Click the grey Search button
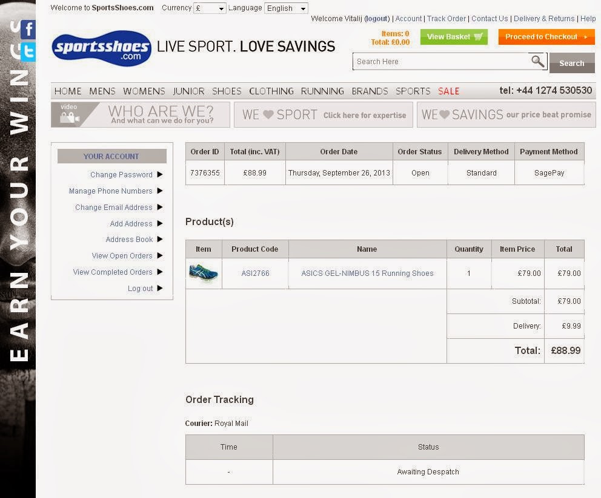This screenshot has height=498, width=601. (x=572, y=63)
